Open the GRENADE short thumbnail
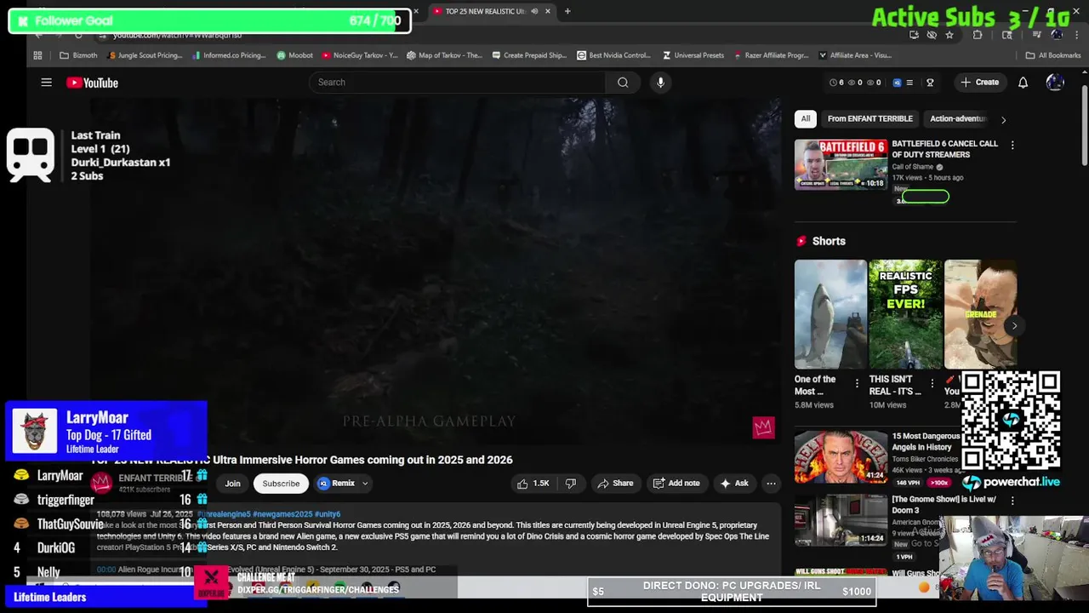Screen dimensions: 1089x613 [980, 314]
